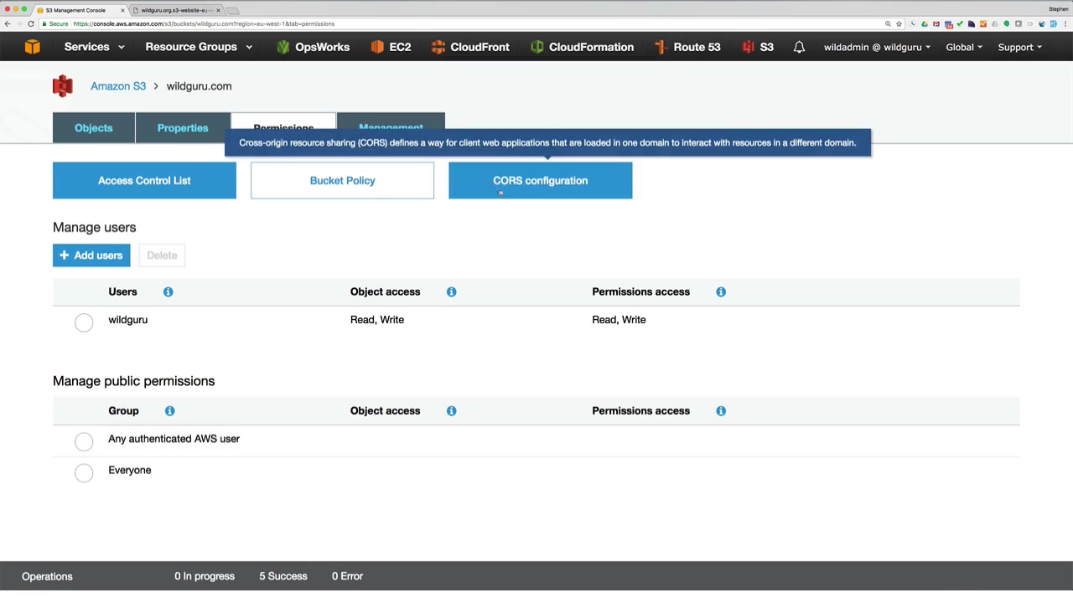This screenshot has width=1073, height=603.
Task: Bookmark this page with the star icon
Action: tap(899, 23)
